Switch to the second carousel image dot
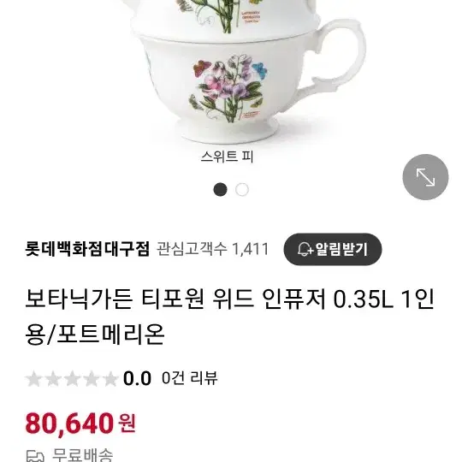Image resolution: width=462 pixels, height=462 pixels. coord(242,189)
